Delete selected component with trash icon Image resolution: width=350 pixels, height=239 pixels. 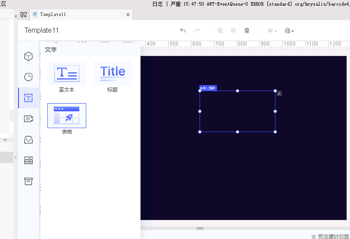[x=247, y=31]
